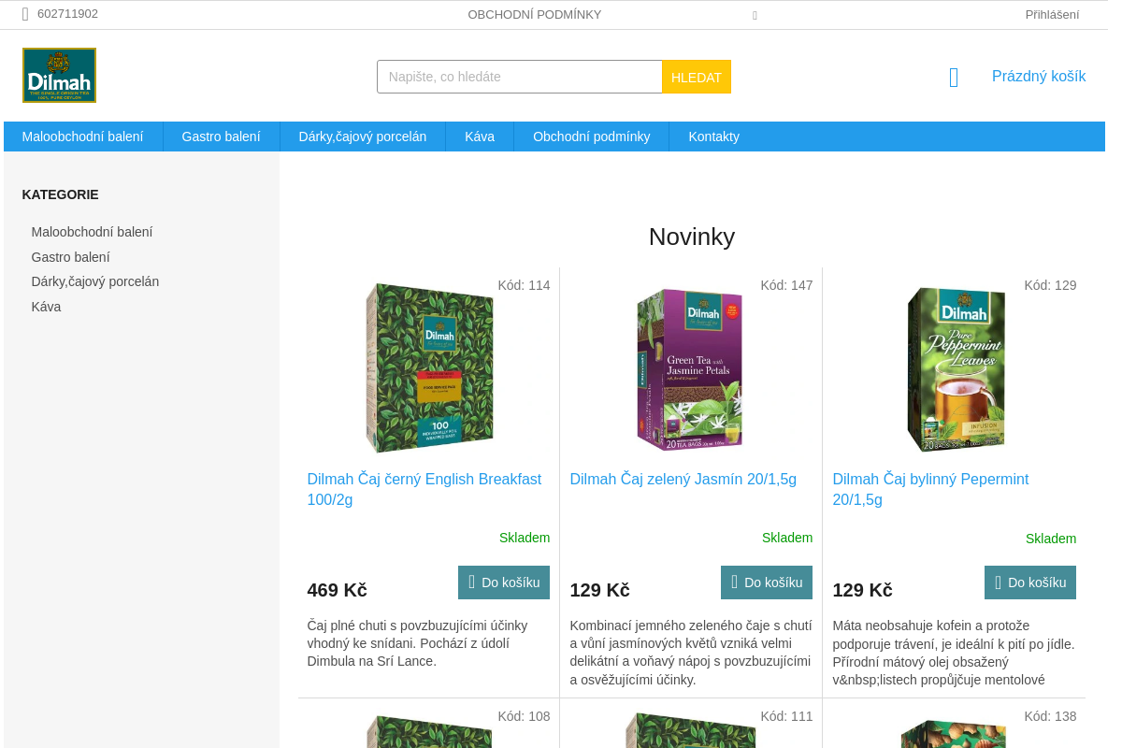1122x748 pixels.
Task: Open Kontakty page from menu
Action: point(714,137)
